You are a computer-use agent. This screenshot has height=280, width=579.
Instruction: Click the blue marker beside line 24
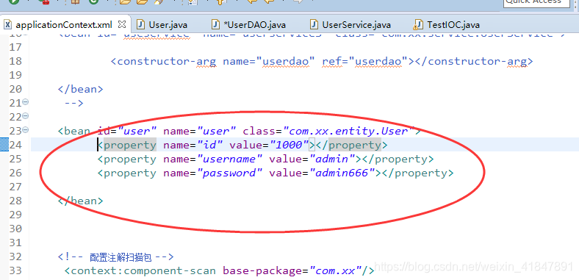coord(4,145)
